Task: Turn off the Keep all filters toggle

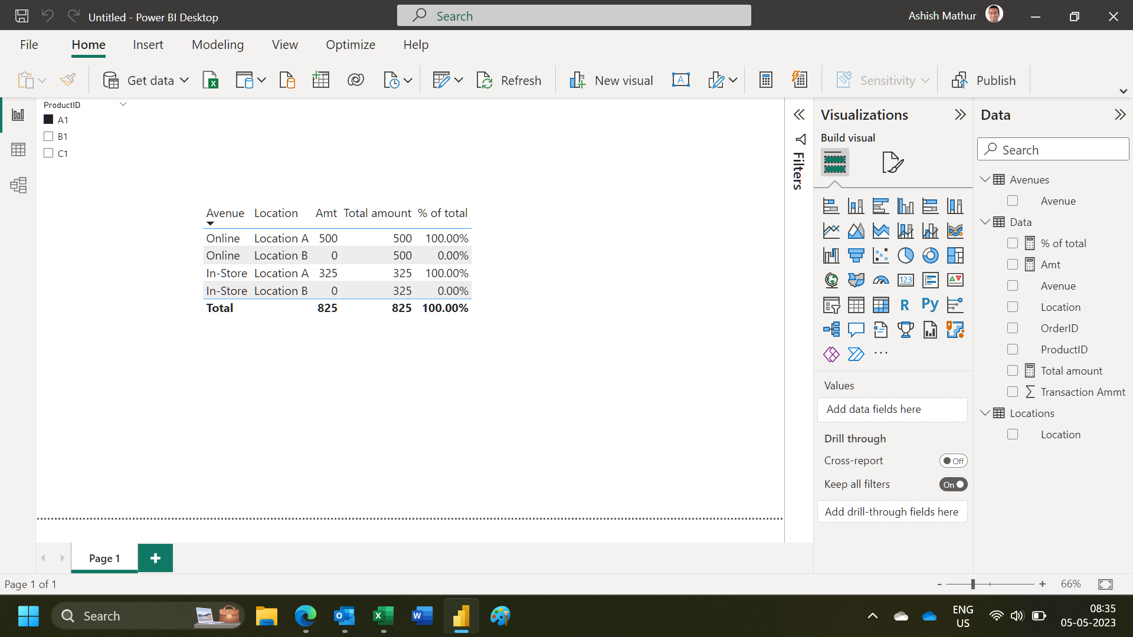Action: pyautogui.click(x=953, y=484)
